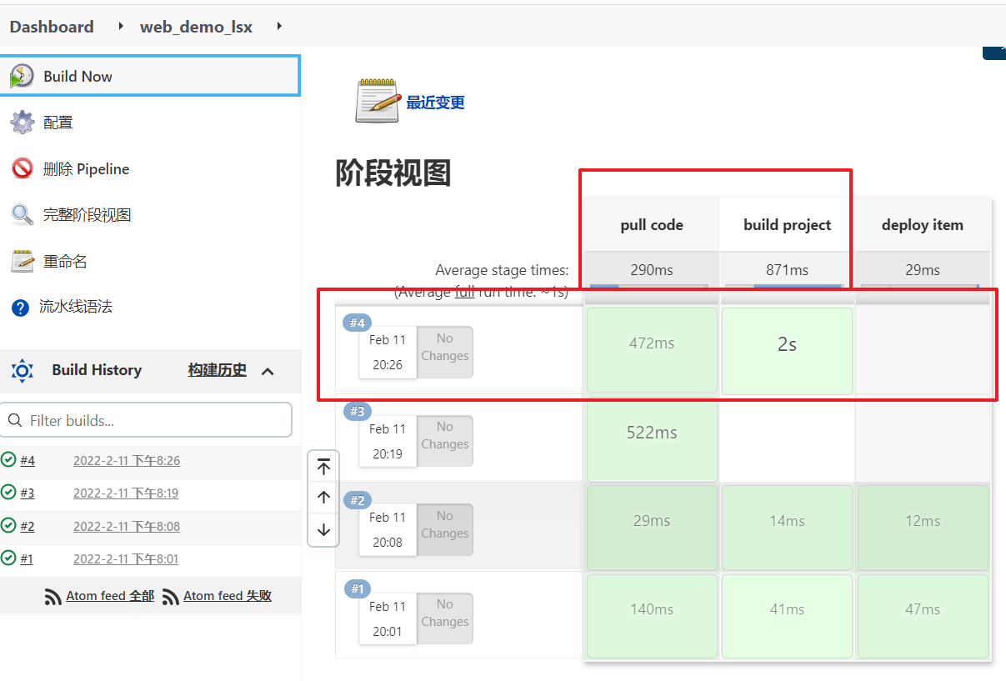
Task: Open build #3 link in history
Action: [x=28, y=493]
